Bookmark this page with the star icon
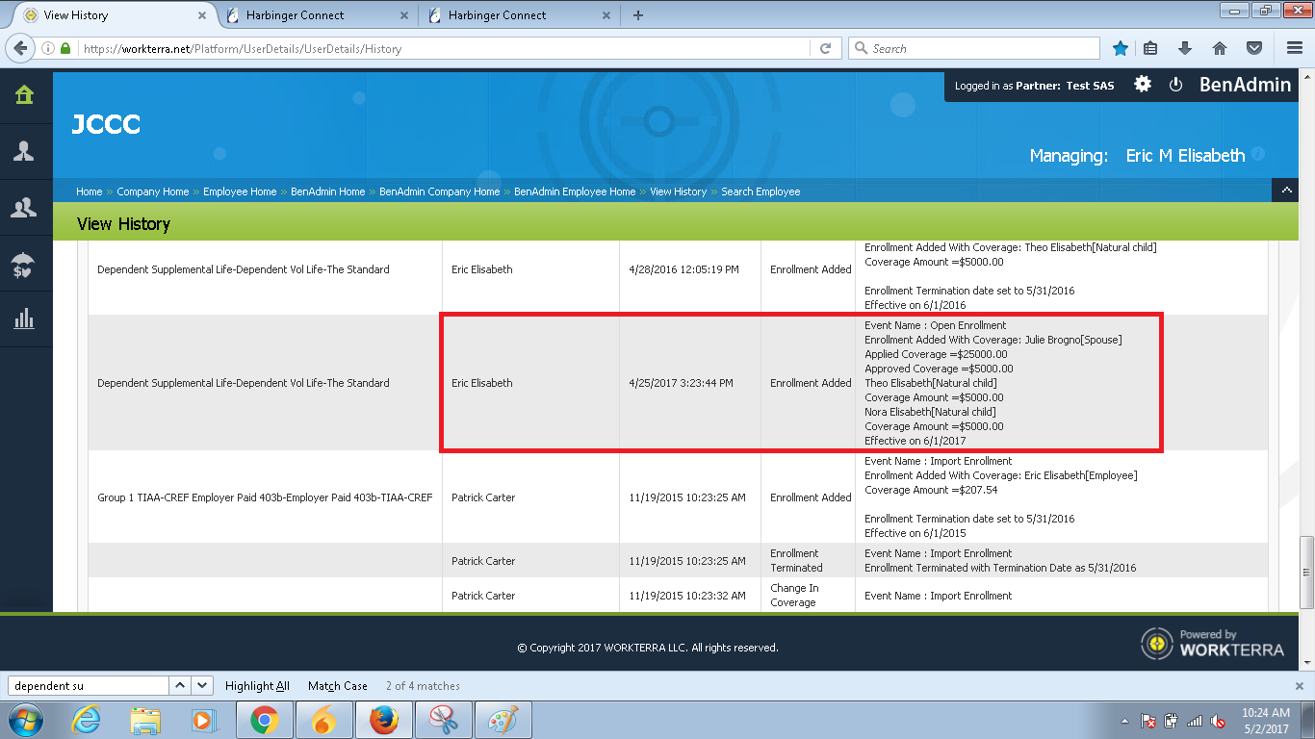The height and width of the screenshot is (739, 1315). coord(1121,48)
